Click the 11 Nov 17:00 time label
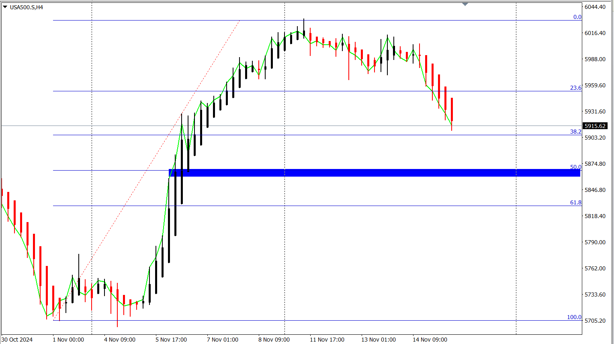The image size is (614, 344). click(327, 340)
